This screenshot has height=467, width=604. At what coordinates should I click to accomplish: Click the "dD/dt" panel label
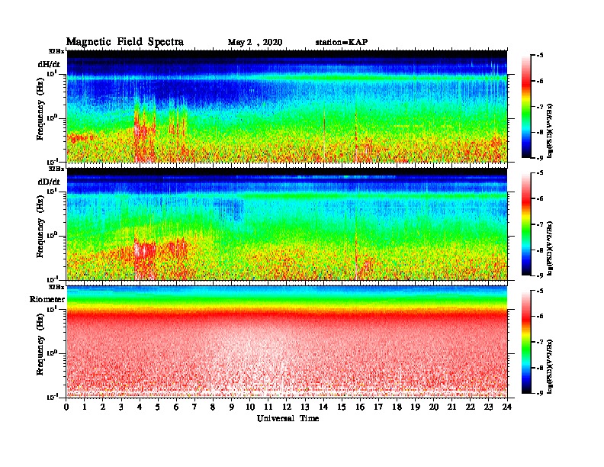49,182
